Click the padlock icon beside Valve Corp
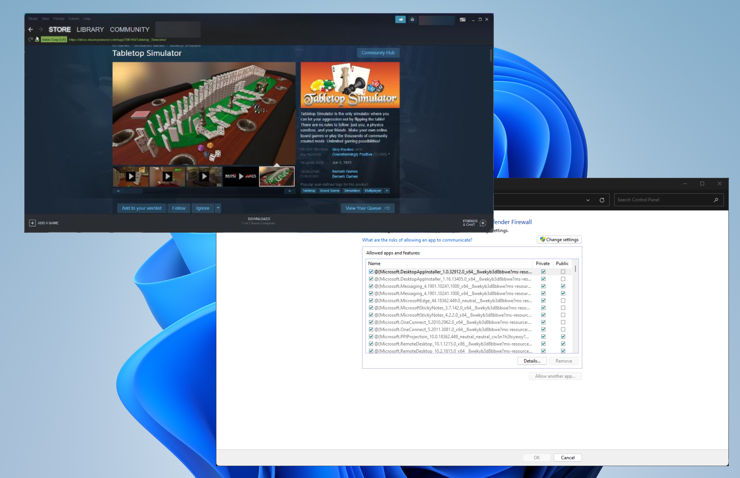Viewport: 740px width, 478px height. click(37, 39)
